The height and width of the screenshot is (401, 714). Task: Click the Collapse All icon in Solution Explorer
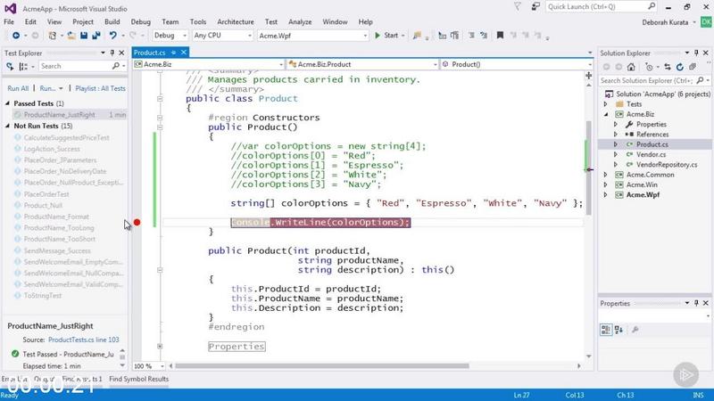click(x=693, y=67)
